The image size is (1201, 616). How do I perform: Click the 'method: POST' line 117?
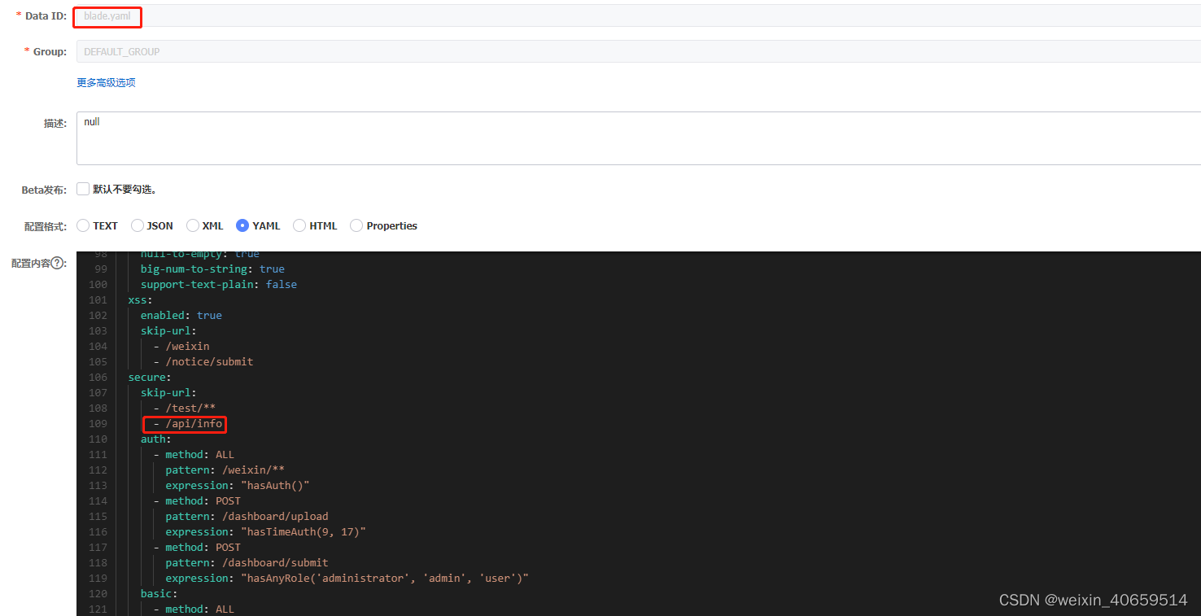pyautogui.click(x=197, y=547)
